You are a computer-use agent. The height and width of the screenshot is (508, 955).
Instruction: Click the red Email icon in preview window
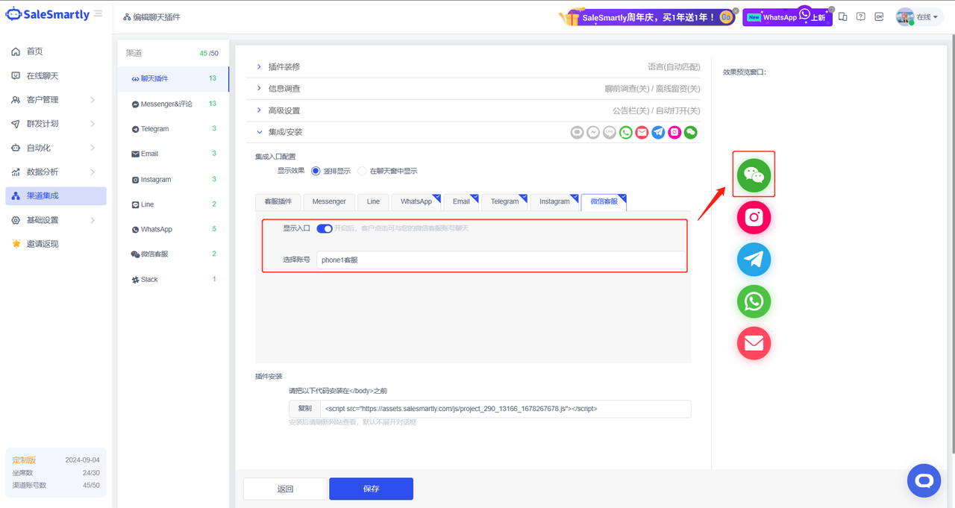[x=754, y=343]
